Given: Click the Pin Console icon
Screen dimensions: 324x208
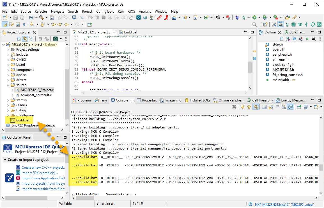Looking at the screenshot, I should [x=299, y=107].
